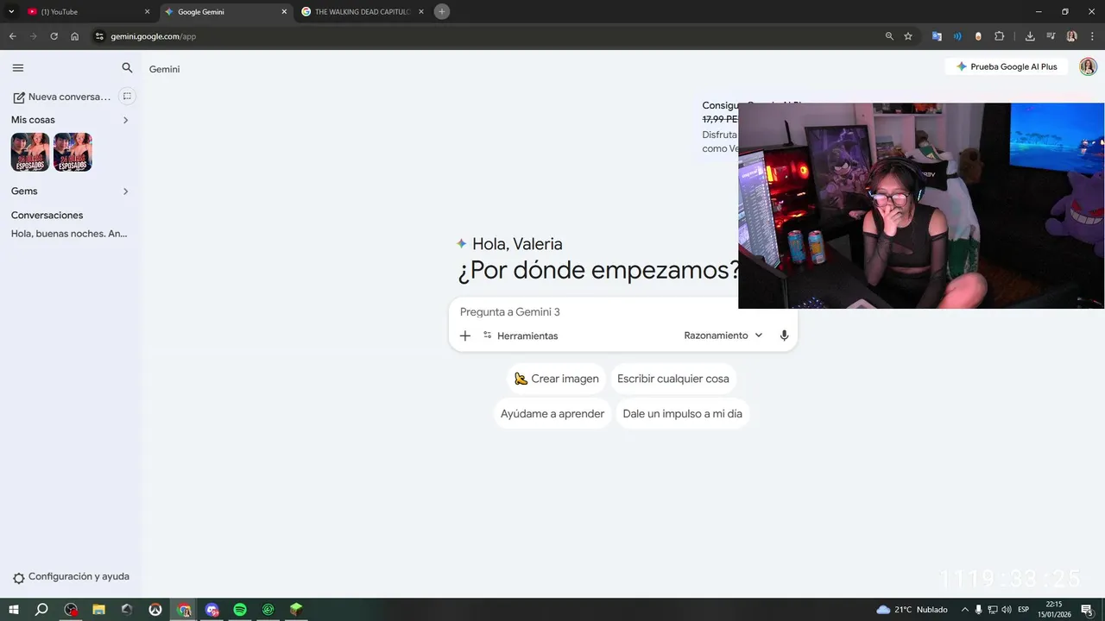Bookmark this page with the star icon
Viewport: 1105px width, 621px height.
(x=908, y=36)
